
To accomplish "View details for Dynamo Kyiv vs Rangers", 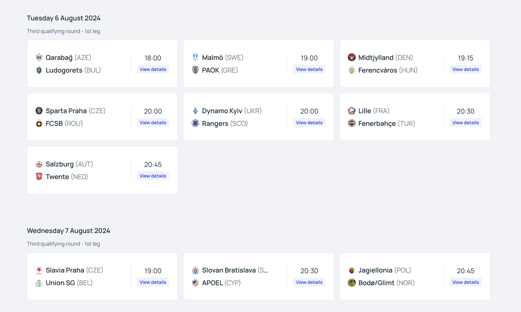I will tap(309, 123).
